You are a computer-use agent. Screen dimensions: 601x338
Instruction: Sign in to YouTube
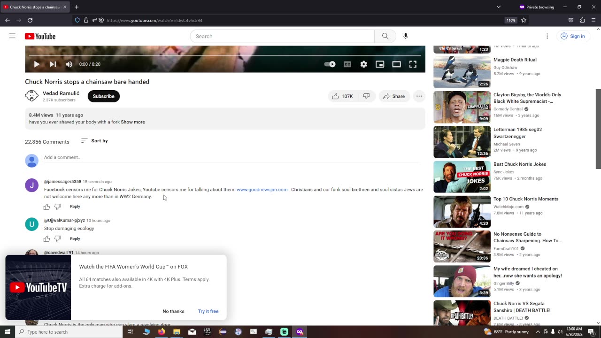[573, 36]
